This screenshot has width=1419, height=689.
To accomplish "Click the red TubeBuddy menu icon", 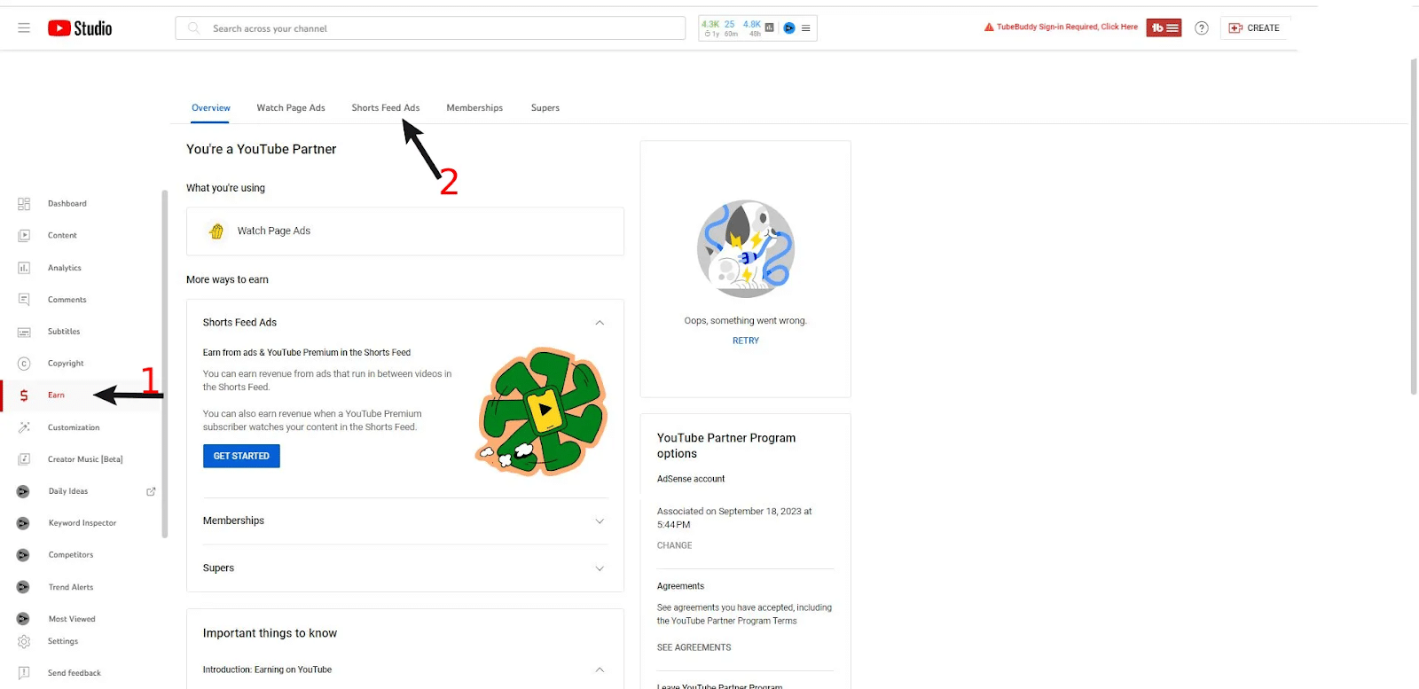I will tap(1164, 28).
